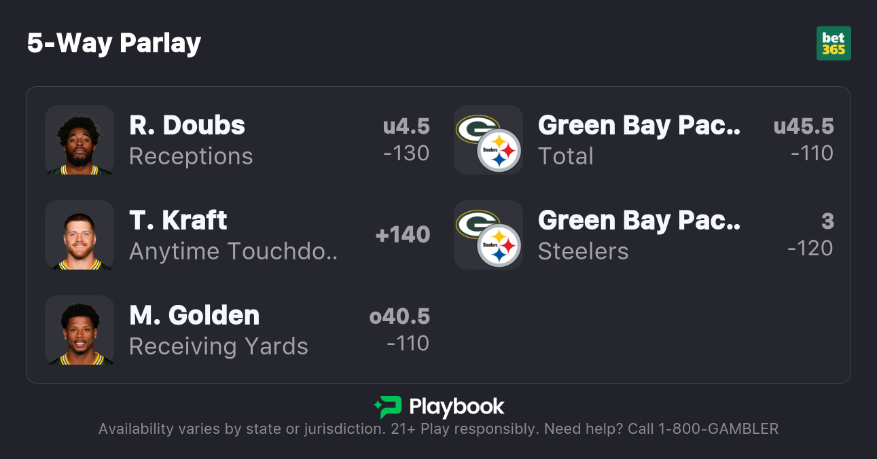Open the Steelers spread bet

(639, 235)
